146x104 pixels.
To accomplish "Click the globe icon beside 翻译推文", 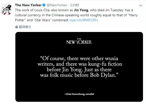I will (x=16, y=27).
